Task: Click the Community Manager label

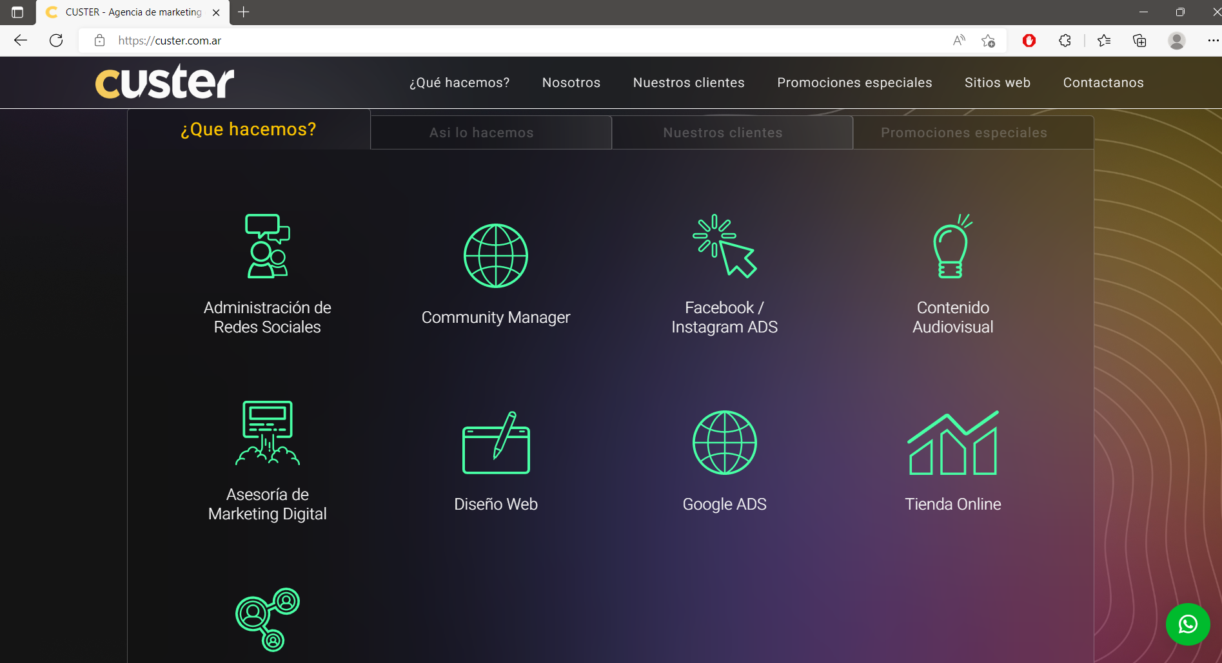Action: (496, 318)
